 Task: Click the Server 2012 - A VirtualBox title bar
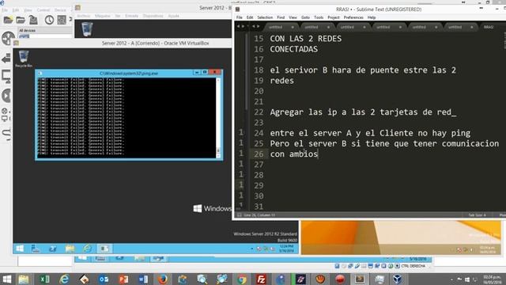pos(155,43)
